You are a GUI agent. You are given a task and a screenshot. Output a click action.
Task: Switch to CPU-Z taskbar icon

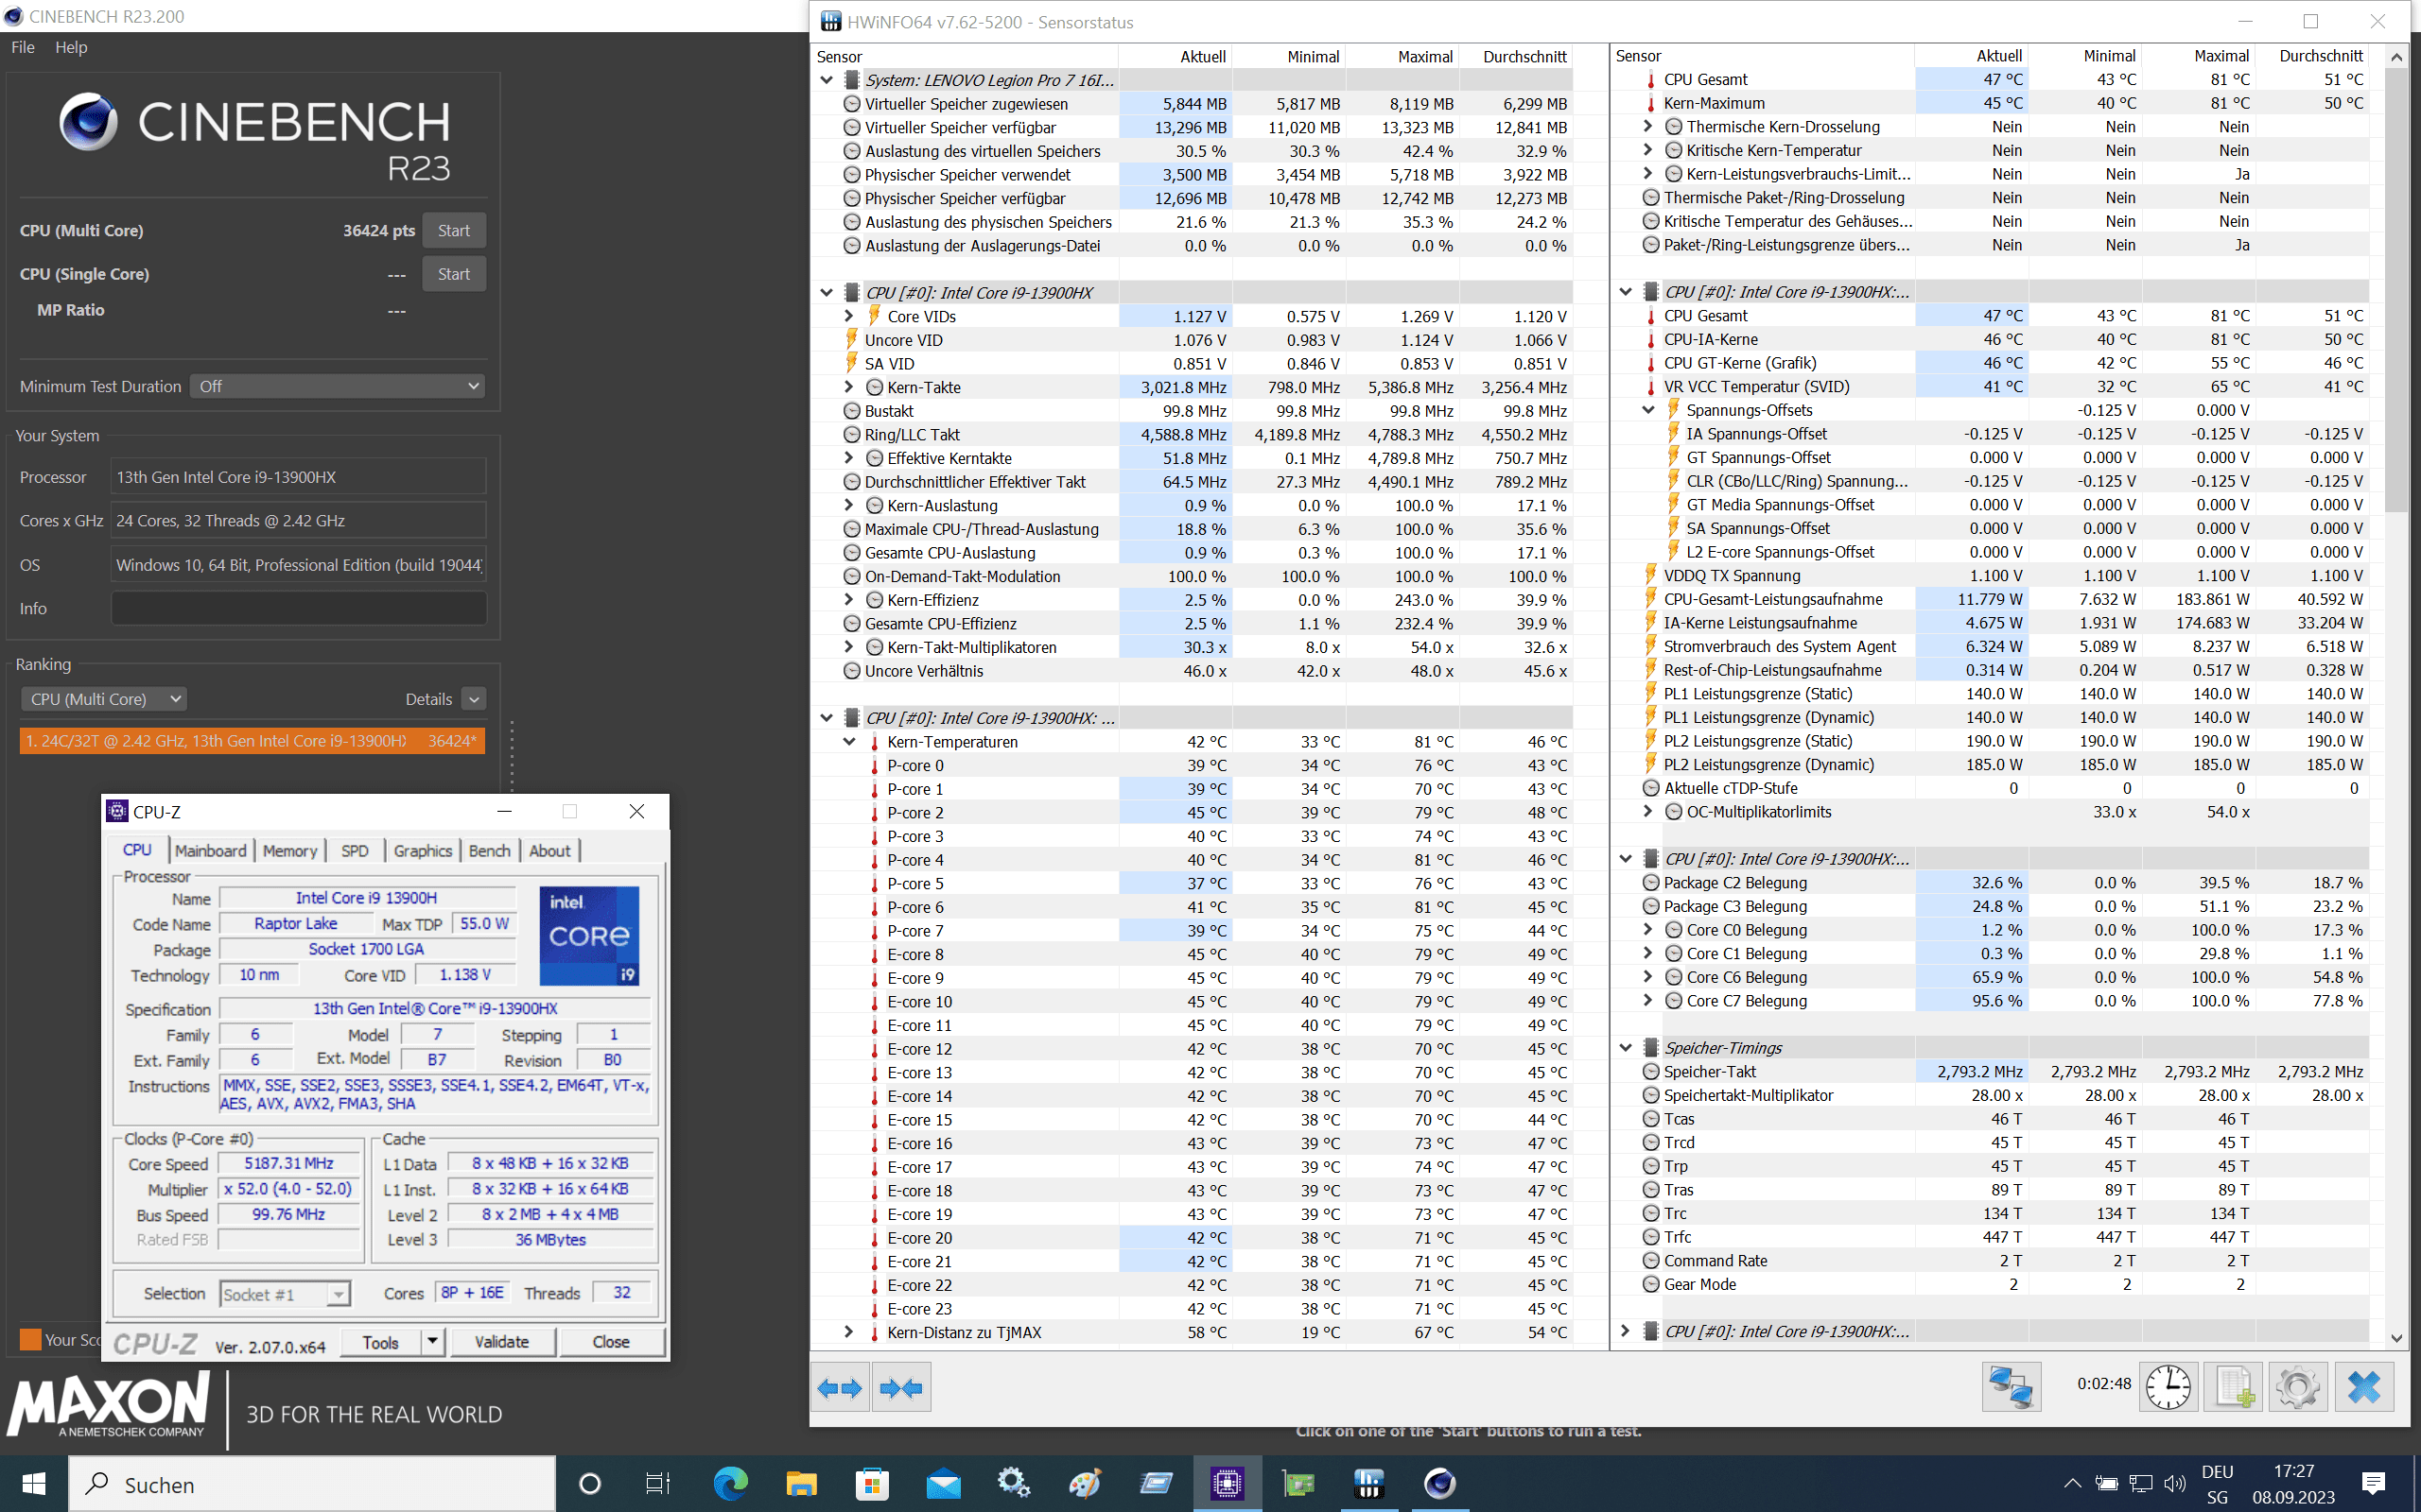[1227, 1484]
